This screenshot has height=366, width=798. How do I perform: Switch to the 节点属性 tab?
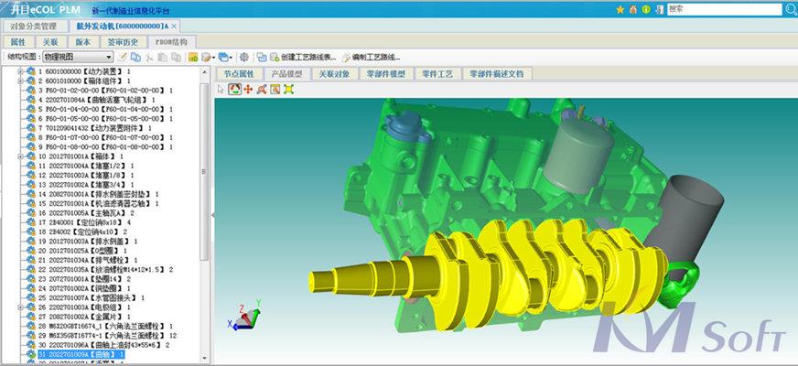tap(238, 73)
